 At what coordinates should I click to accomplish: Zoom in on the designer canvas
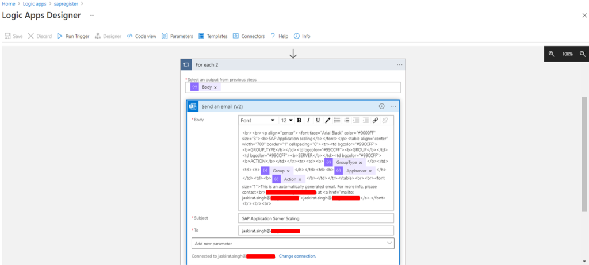(552, 53)
